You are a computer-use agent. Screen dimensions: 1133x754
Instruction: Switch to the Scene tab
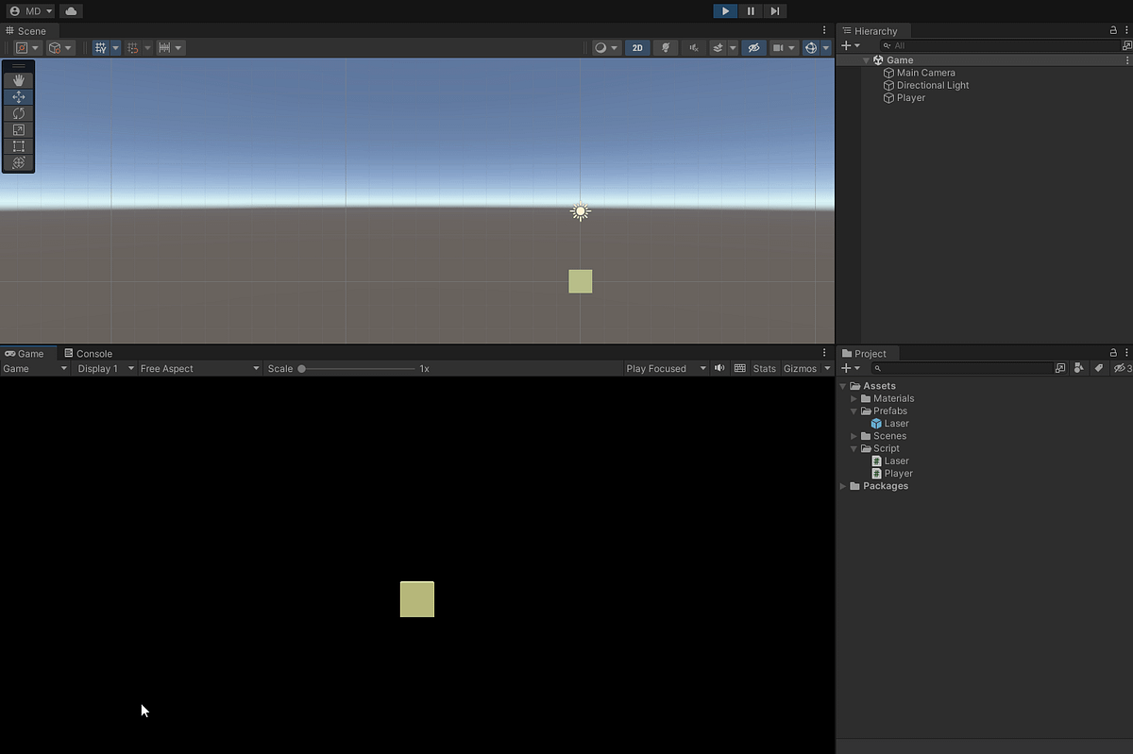[x=28, y=30]
